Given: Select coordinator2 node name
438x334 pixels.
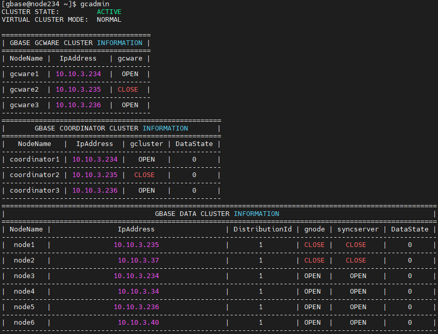Looking at the screenshot, I should (35, 175).
